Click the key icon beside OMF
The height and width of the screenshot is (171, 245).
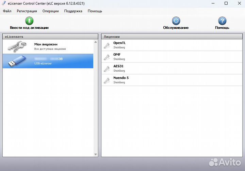[x=107, y=57]
